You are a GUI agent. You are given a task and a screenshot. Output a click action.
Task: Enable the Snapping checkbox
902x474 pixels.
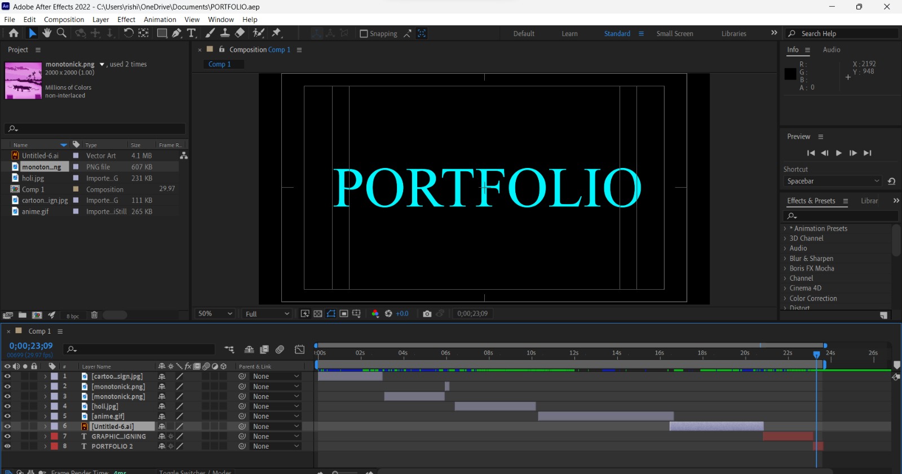[x=364, y=34]
